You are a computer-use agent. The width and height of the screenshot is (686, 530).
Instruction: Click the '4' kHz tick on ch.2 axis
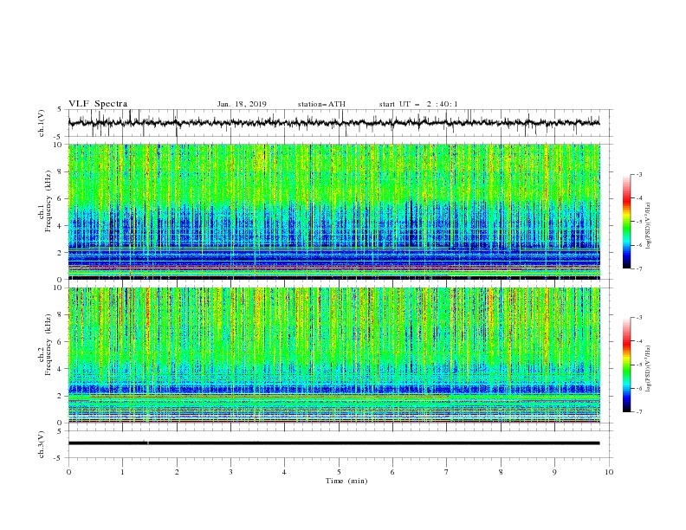(x=60, y=369)
